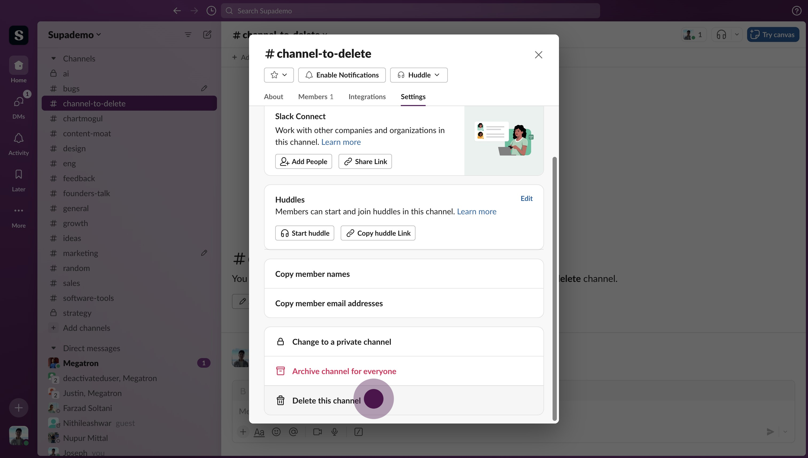The width and height of the screenshot is (808, 458).
Task: Open the strategy private channel
Action: click(129, 313)
